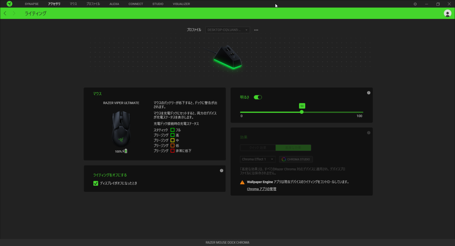The height and width of the screenshot is (246, 455).
Task: Click RAZER MOUSE DOCK CHROMA footer label
Action: pos(227,243)
